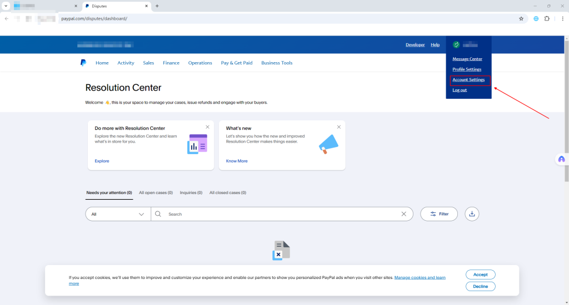Screen dimensions: 569x305
Task: Switch to Needs your attention tab
Action: pyautogui.click(x=109, y=193)
